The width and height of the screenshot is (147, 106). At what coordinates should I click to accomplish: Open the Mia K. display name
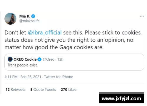tap(25, 16)
